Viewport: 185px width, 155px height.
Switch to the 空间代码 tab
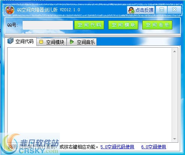click(x=21, y=41)
